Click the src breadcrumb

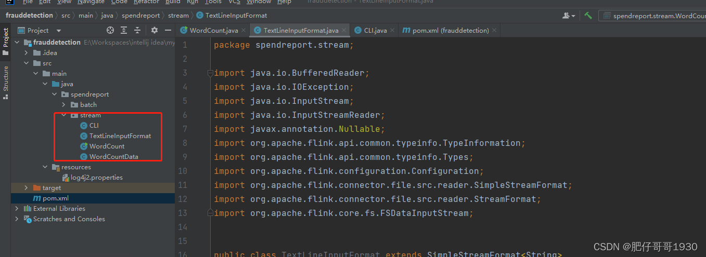[x=66, y=16]
